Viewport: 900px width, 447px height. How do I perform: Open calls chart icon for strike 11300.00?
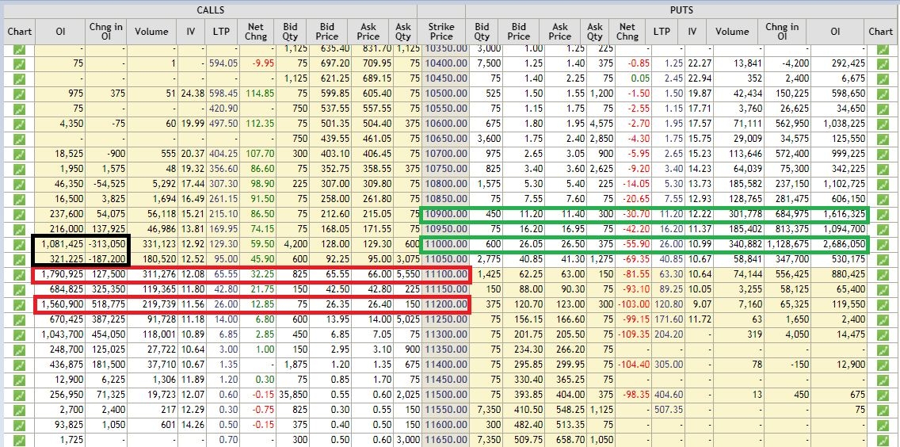(20, 334)
